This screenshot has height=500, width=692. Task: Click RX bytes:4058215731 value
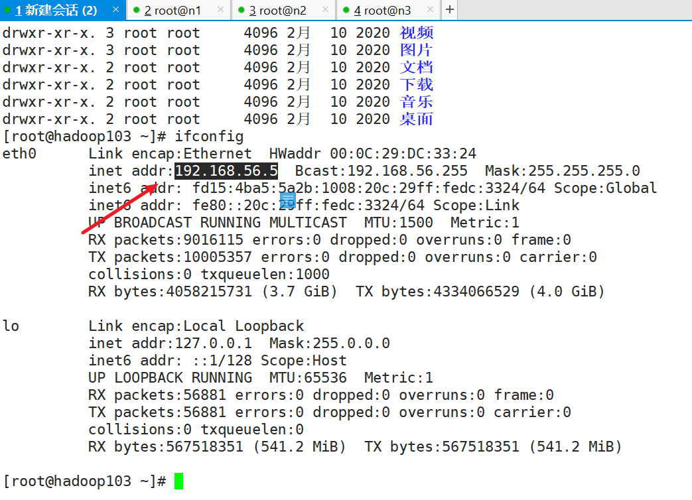click(x=171, y=292)
